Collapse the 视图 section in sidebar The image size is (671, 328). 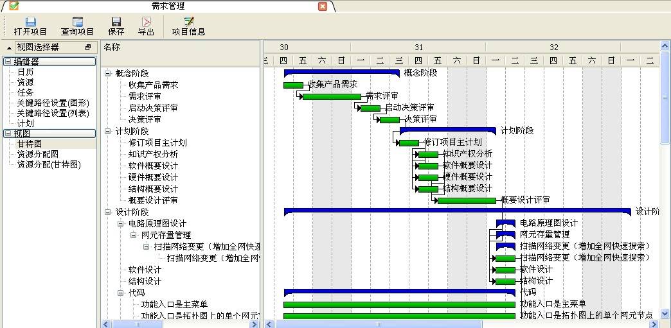pos(8,134)
